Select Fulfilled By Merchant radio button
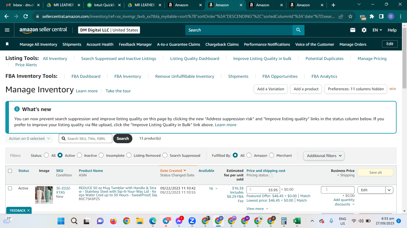407x228 pixels. pyautogui.click(x=271, y=155)
